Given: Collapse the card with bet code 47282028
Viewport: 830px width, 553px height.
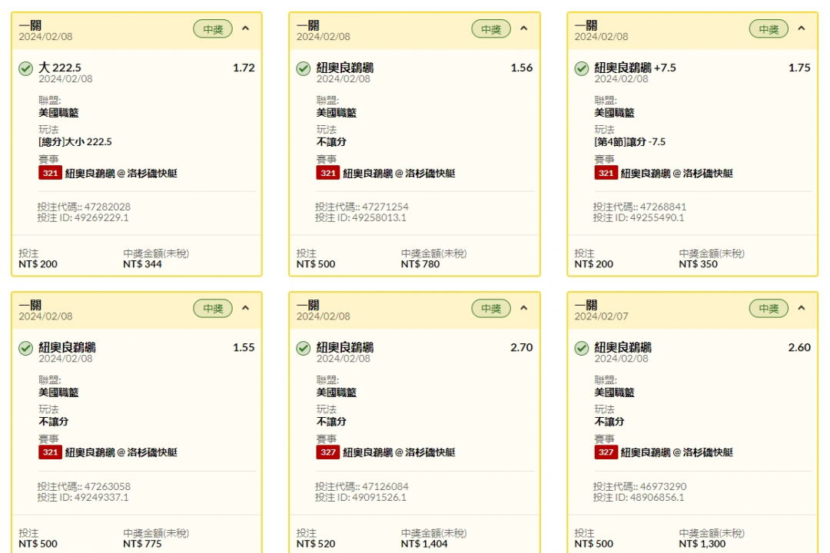Looking at the screenshot, I should (246, 28).
